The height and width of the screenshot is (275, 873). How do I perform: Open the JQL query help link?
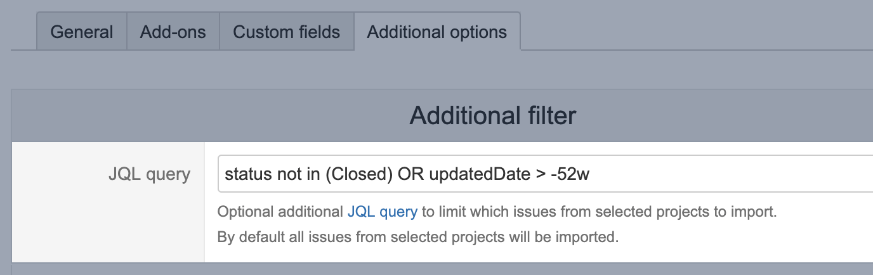pos(382,212)
